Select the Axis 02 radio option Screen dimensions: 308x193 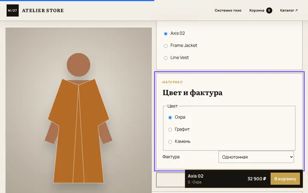(x=166, y=34)
